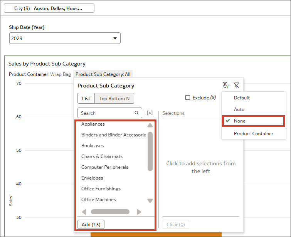291x237 pixels.
Task: Click the vertical list scrollbar thumb
Action: pyautogui.click(x=150, y=151)
